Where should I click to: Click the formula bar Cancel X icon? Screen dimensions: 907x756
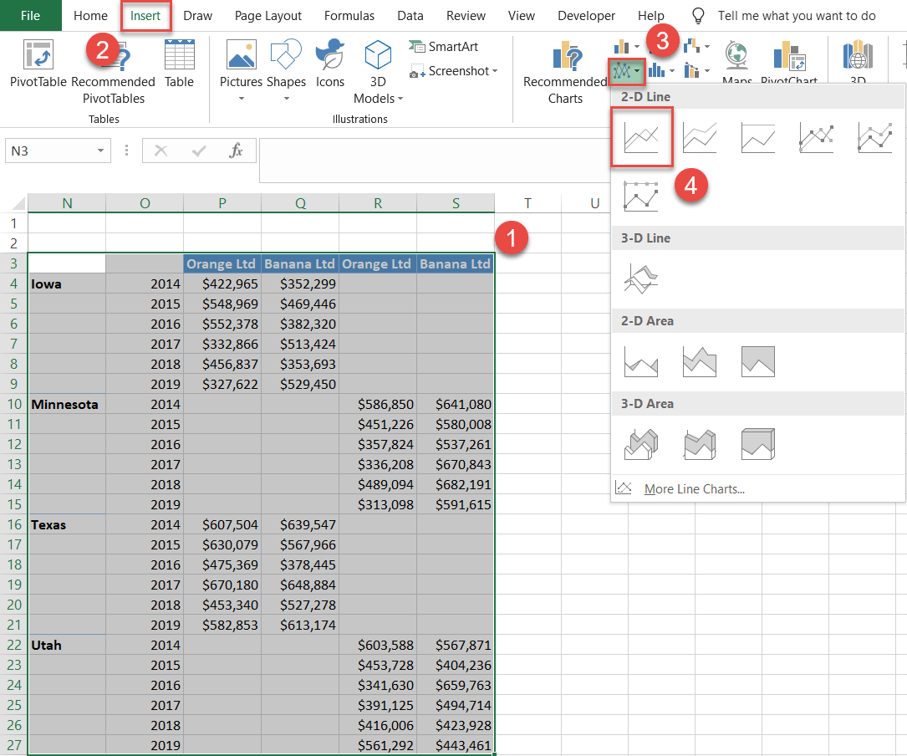click(161, 151)
